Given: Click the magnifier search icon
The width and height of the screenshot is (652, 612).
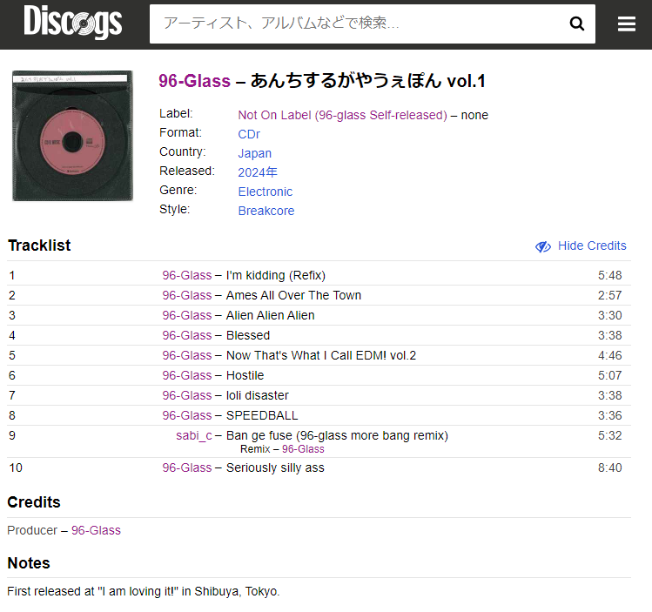Looking at the screenshot, I should point(577,24).
